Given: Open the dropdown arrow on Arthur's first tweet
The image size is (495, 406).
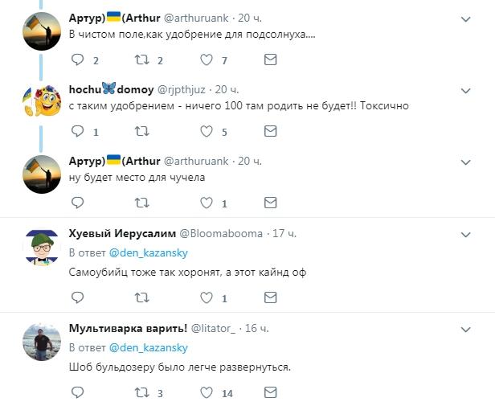Looking at the screenshot, I should click(x=466, y=18).
